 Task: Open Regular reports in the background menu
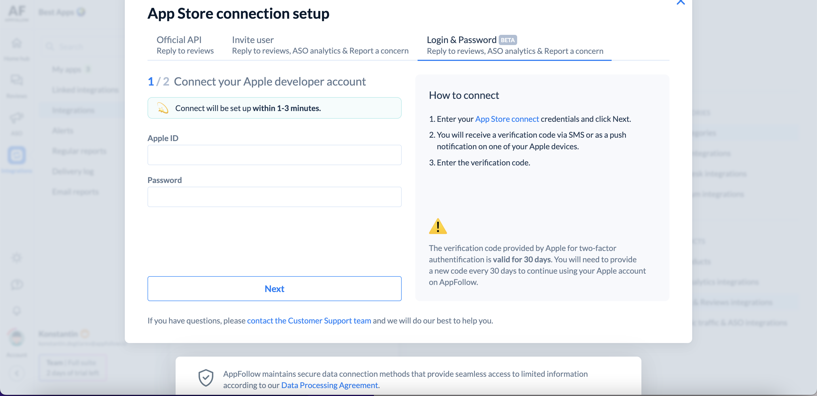pyautogui.click(x=79, y=151)
